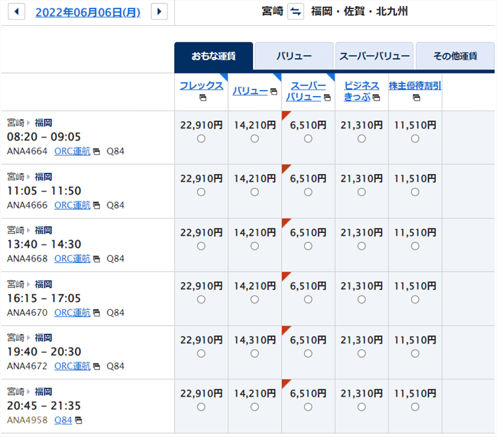
Task: Select 6,510円 Super Value for 11:05 flight
Action: tap(308, 192)
